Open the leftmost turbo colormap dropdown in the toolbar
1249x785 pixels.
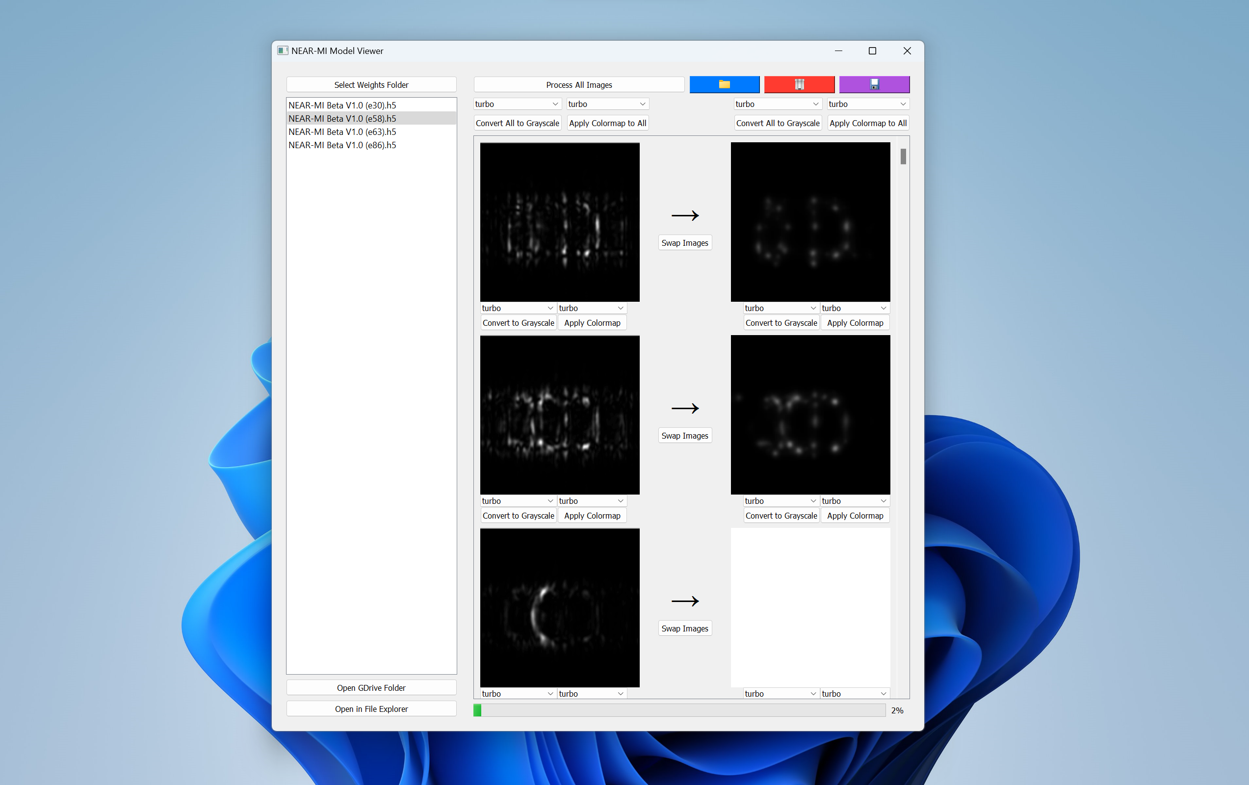point(517,103)
